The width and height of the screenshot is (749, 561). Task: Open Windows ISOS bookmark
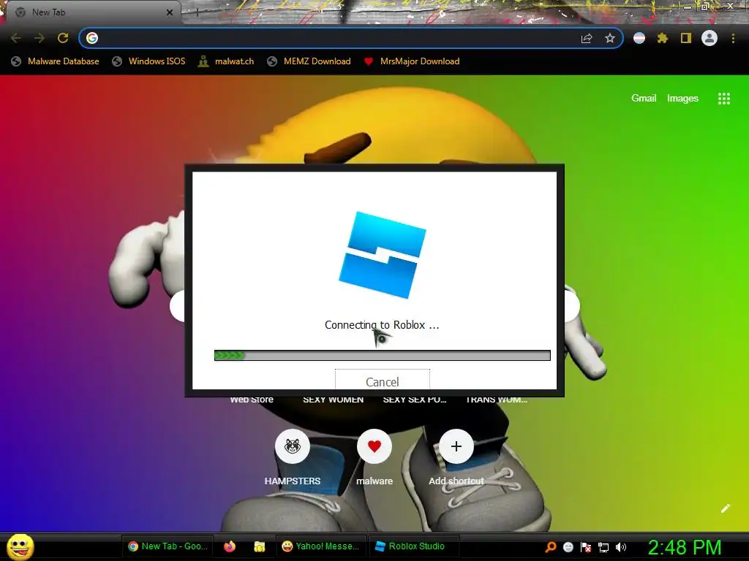tap(148, 61)
